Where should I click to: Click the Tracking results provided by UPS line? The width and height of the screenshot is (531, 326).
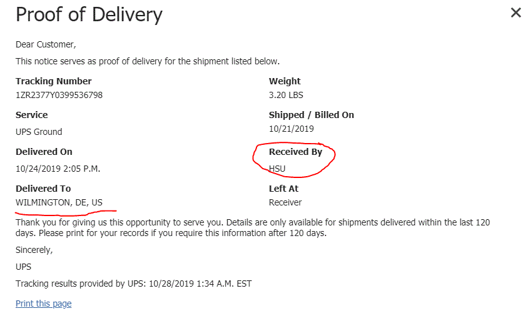click(133, 284)
